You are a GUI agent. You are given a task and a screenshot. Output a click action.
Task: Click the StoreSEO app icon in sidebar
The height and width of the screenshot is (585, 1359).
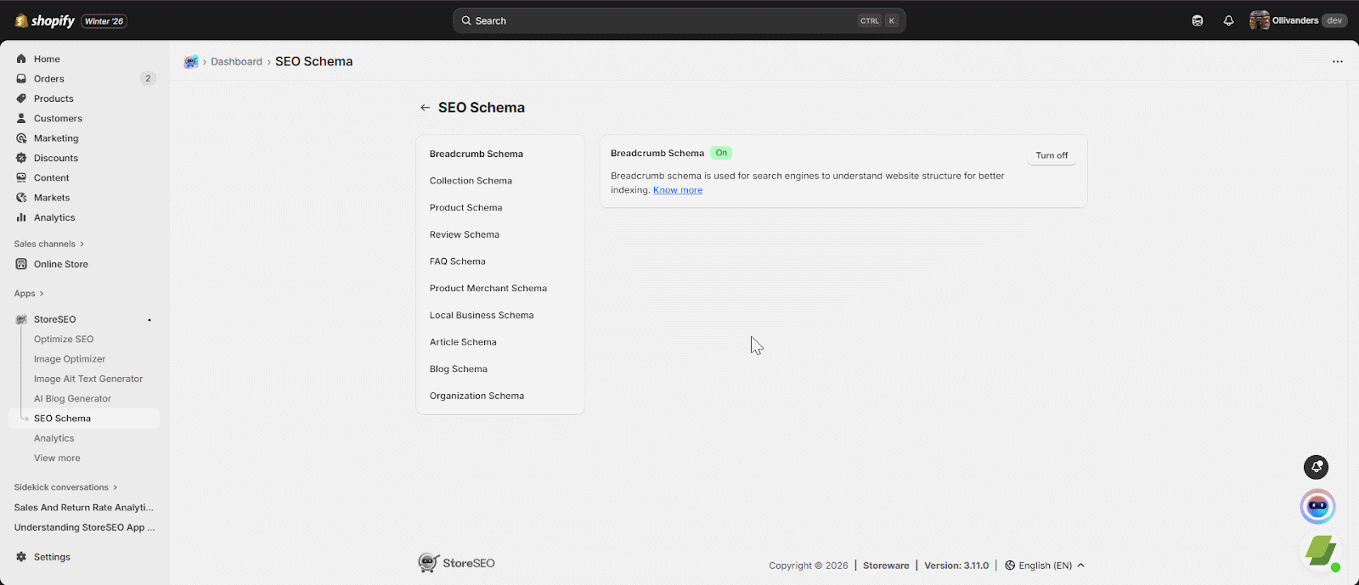pos(21,319)
